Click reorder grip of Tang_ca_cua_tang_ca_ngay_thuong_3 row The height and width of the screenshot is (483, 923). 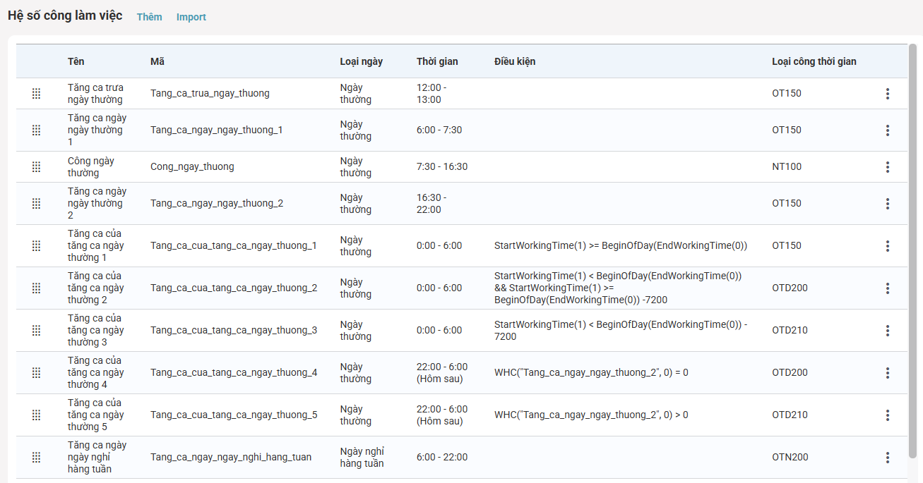36,331
